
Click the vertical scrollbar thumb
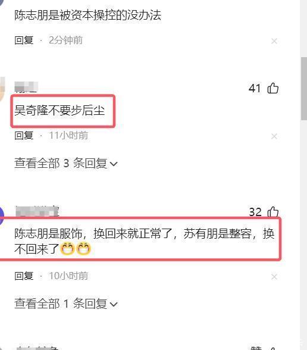click(x=304, y=89)
